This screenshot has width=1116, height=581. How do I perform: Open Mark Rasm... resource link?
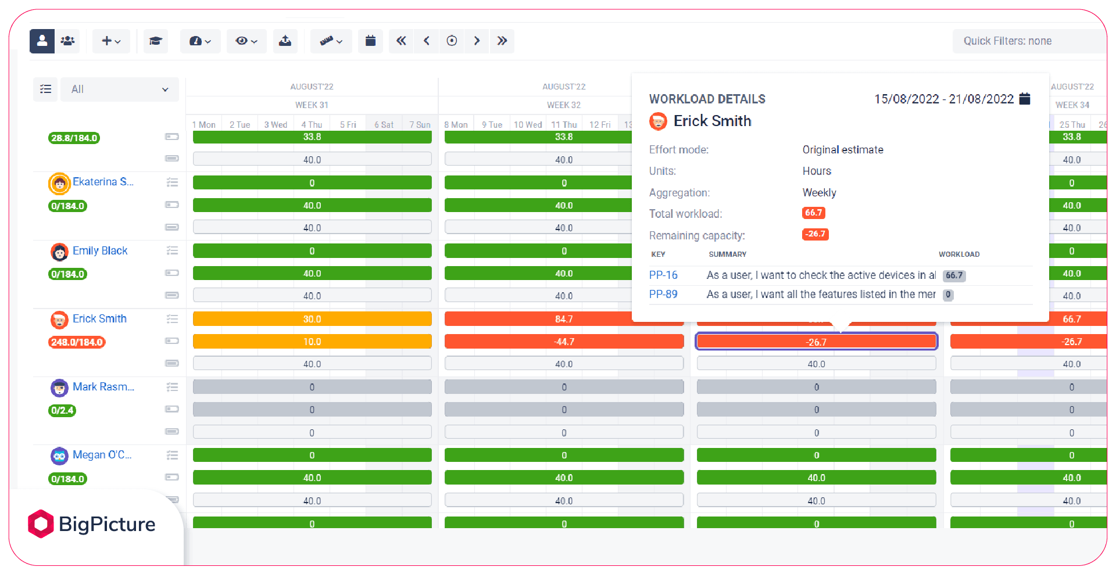(x=103, y=387)
